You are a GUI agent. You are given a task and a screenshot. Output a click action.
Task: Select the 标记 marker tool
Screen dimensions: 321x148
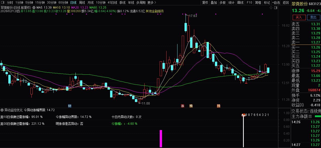click(267, 3)
